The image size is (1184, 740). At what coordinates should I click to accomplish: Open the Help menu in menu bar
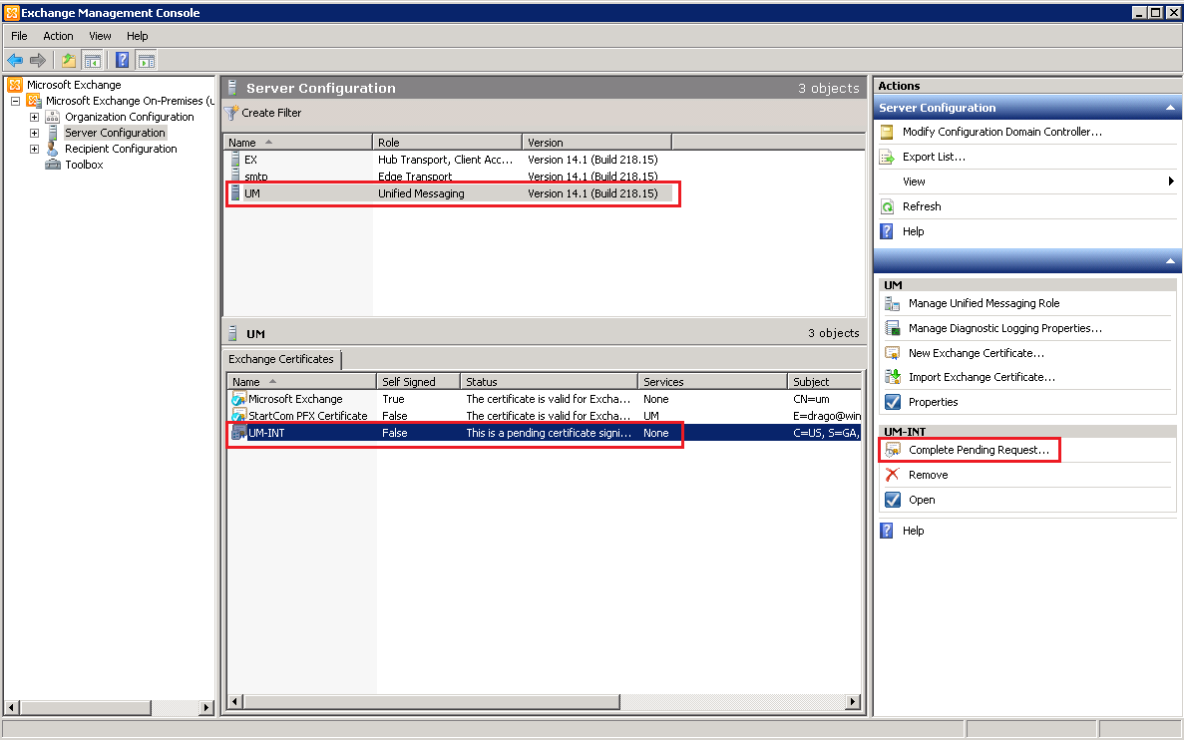[138, 36]
